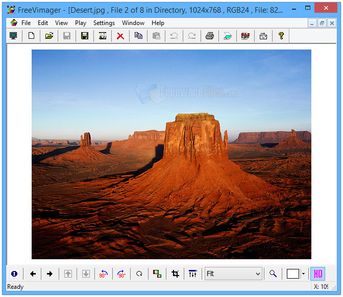Screen dimensions: 343x297
Task: Select the crop tool
Action: [175, 274]
